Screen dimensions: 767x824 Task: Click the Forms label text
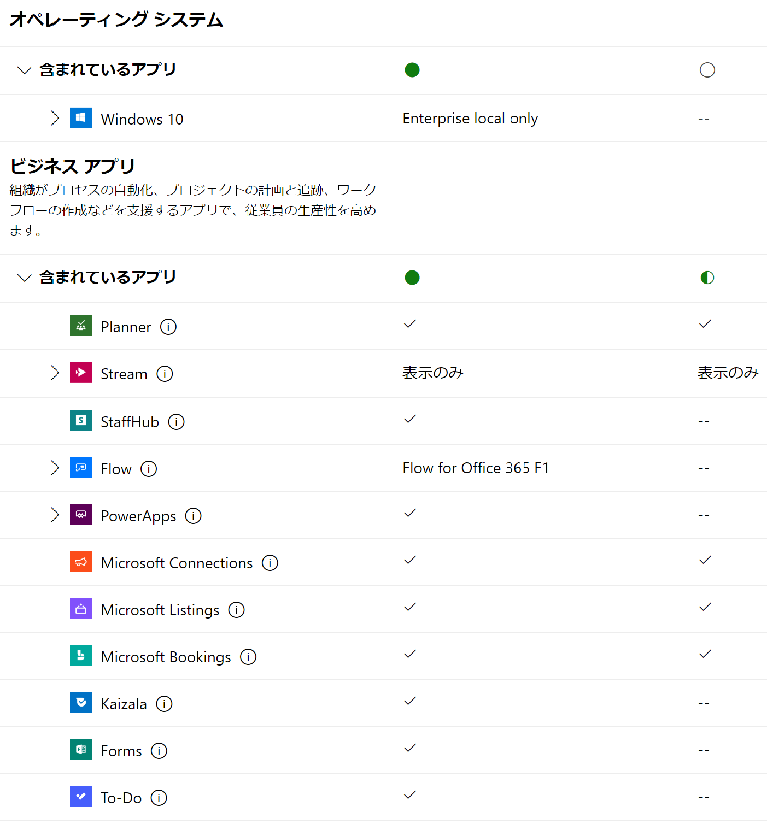click(121, 751)
